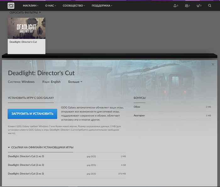The width and height of the screenshot is (220, 187).
Task: Open the friends icon in header
Action: pyautogui.click(x=187, y=6)
